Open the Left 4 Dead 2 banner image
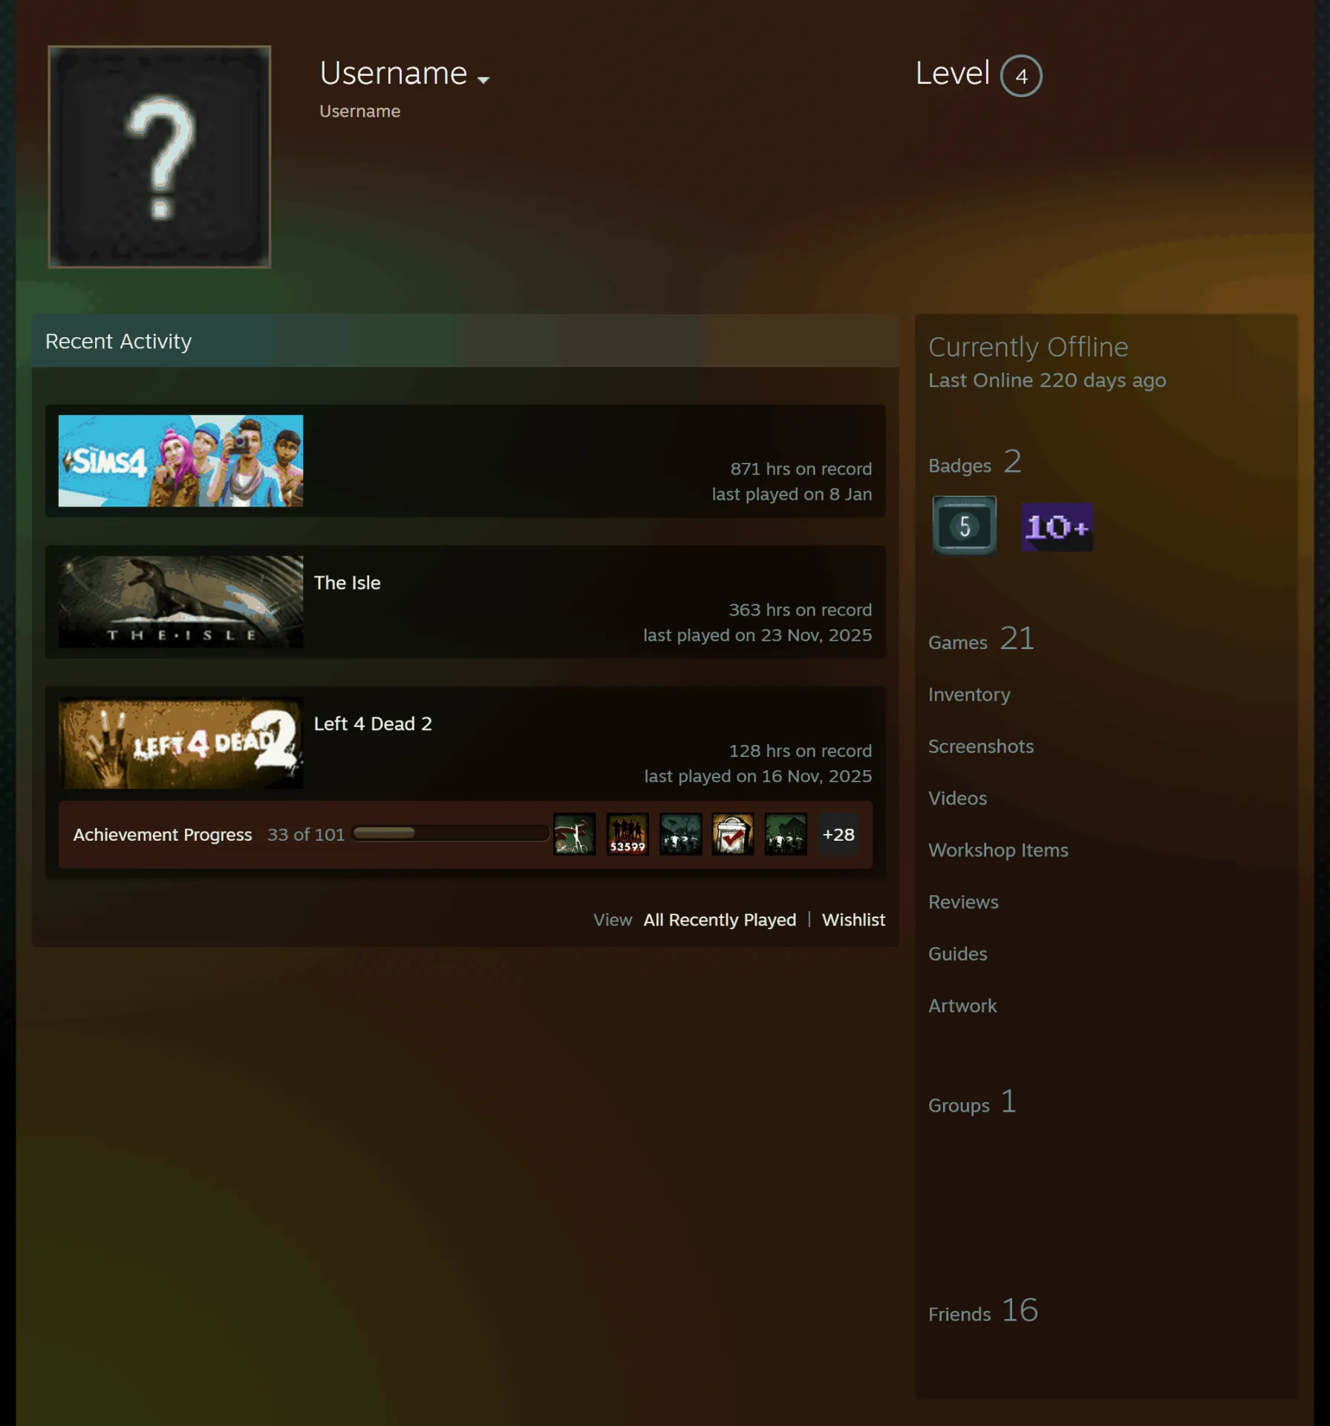1330x1426 pixels. 180,743
